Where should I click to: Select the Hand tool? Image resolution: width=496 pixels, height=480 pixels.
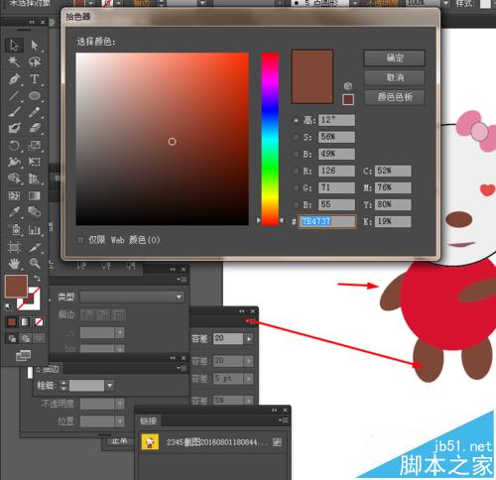coord(14,264)
